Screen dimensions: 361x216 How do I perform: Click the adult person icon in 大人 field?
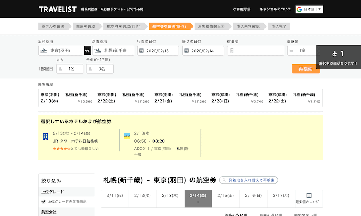point(61,69)
